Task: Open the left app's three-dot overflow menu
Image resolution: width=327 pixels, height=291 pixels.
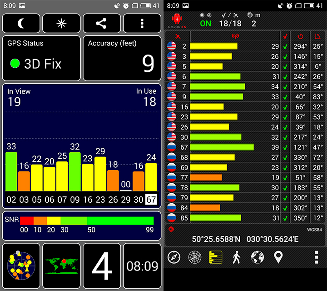Action: (x=142, y=23)
